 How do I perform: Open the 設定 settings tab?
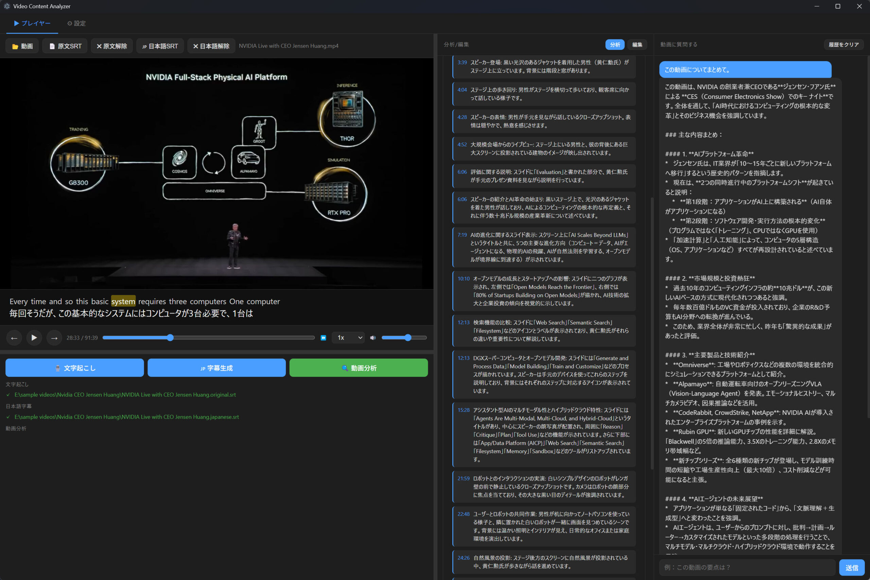(x=76, y=23)
